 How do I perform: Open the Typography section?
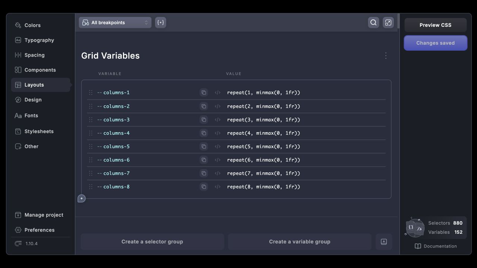41,40
